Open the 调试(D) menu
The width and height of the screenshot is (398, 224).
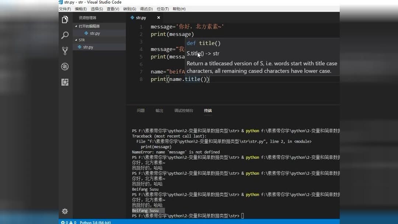coord(146,9)
